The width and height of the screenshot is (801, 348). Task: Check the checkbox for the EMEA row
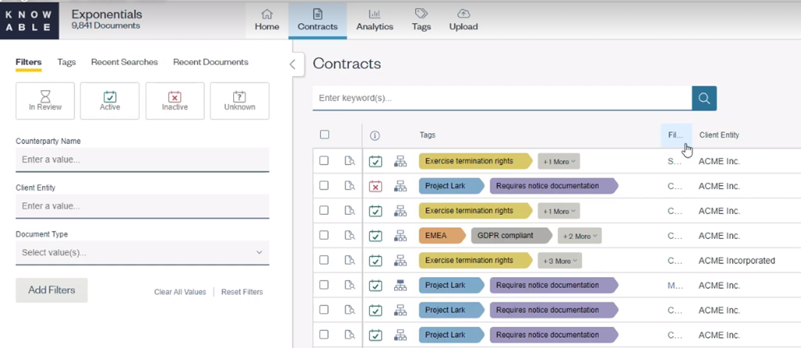point(324,236)
